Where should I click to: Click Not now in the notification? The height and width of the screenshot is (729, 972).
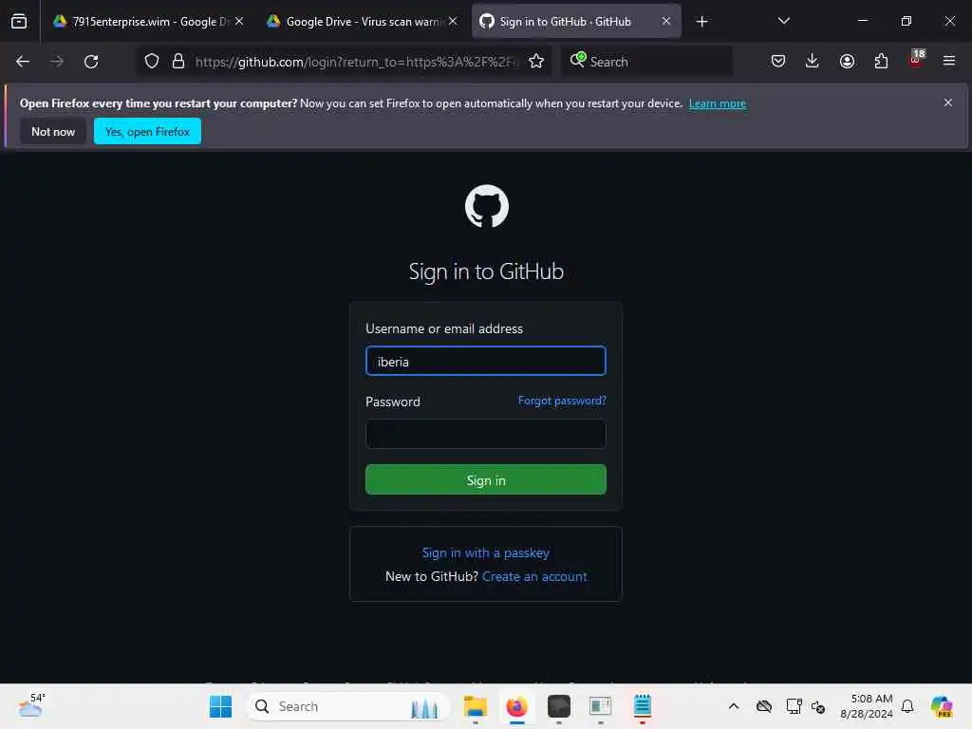coord(53,131)
